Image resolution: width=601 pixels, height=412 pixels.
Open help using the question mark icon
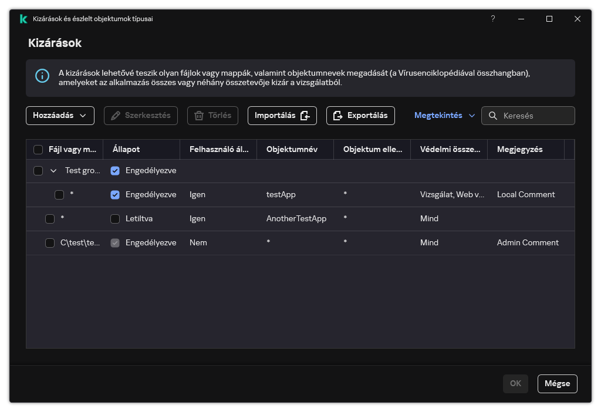tap(492, 19)
